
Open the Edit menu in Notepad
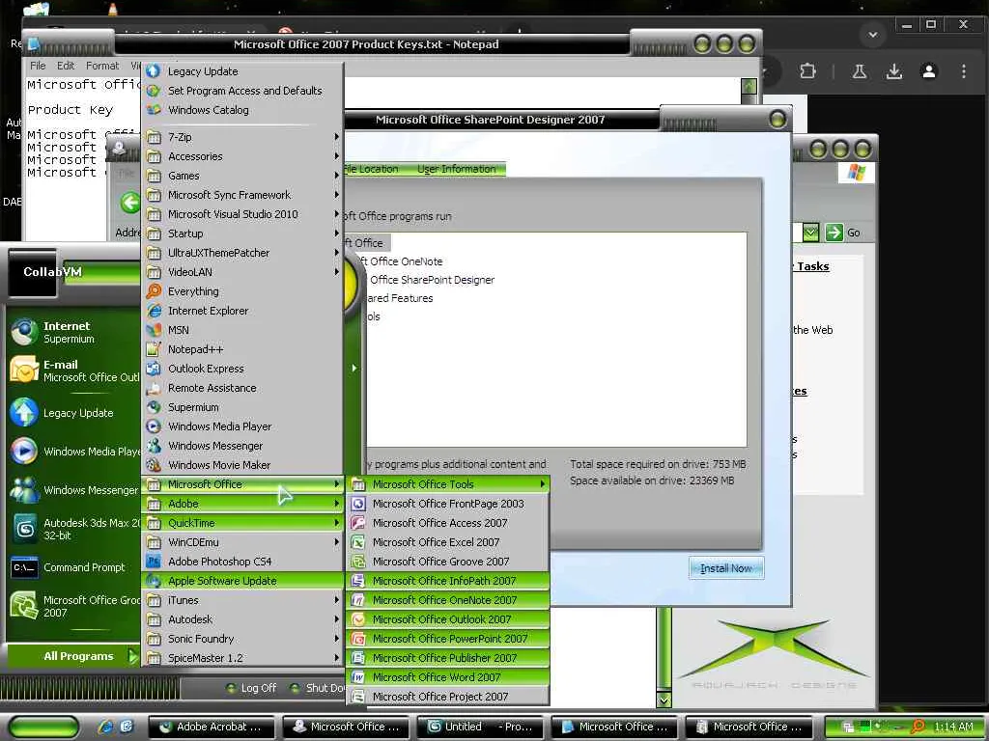pyautogui.click(x=66, y=66)
